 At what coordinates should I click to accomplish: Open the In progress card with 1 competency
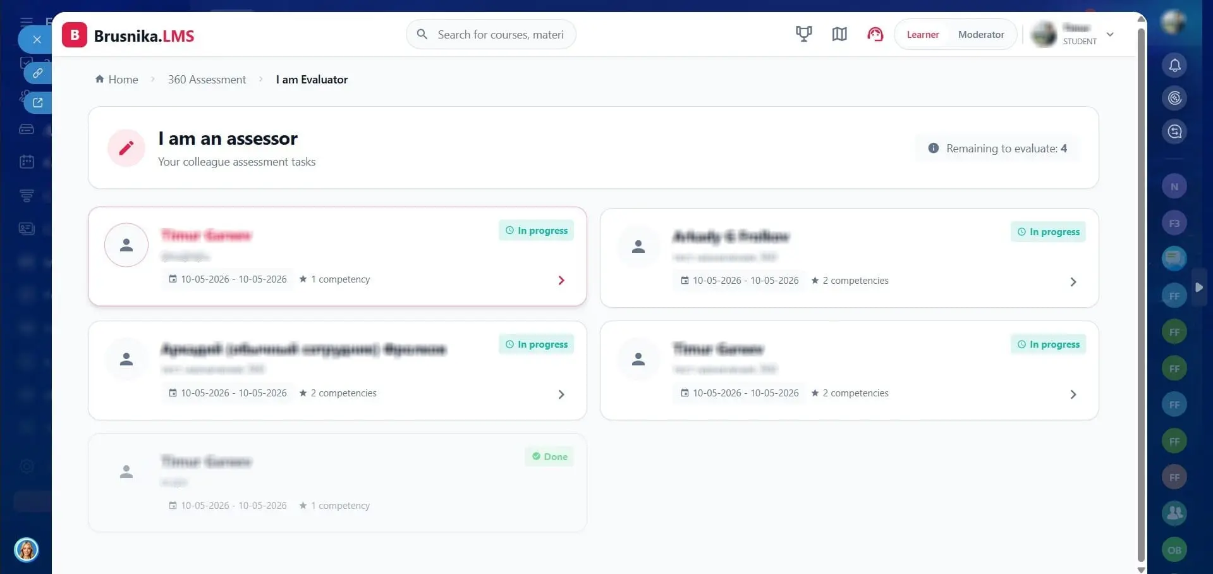pyautogui.click(x=337, y=257)
